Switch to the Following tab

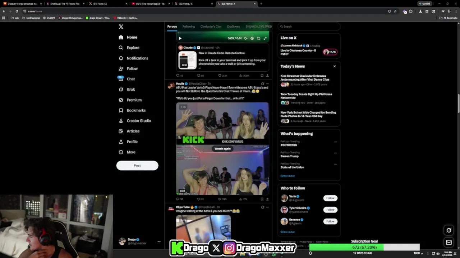point(189,27)
